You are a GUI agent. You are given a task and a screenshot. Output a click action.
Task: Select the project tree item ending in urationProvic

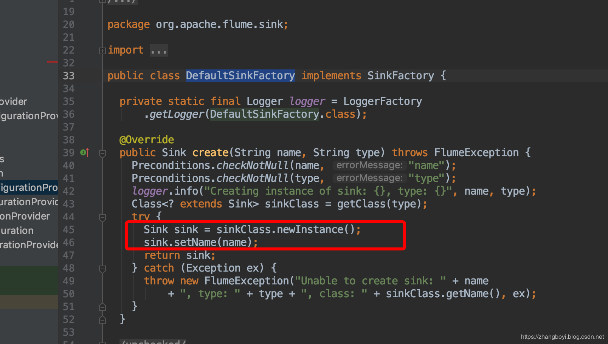pos(29,202)
